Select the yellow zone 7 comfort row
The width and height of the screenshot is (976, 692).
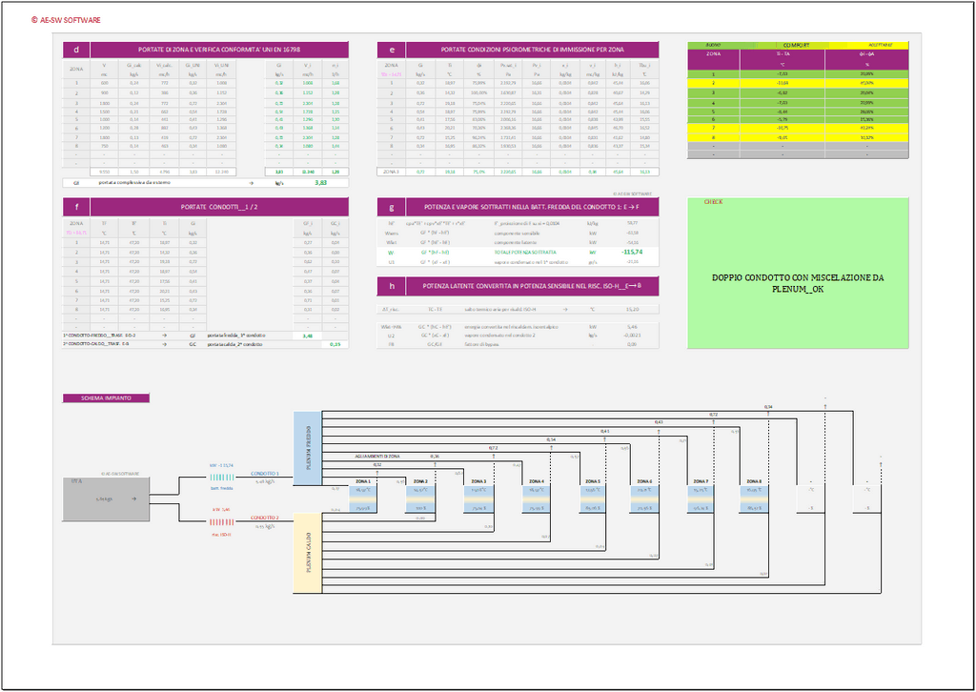coord(798,127)
